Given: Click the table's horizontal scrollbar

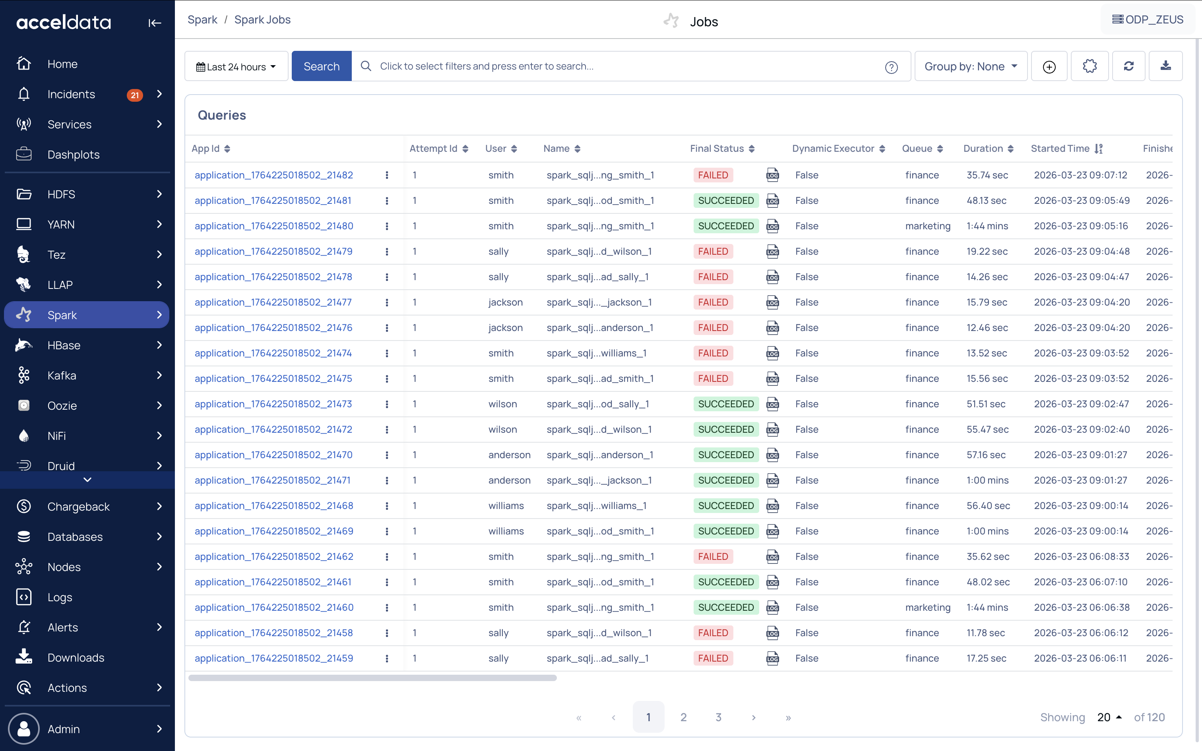Looking at the screenshot, I should [372, 678].
